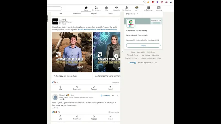Expand the For Business apps menu
Image resolution: width=221 pixels, height=124 pixels.
click(148, 9)
